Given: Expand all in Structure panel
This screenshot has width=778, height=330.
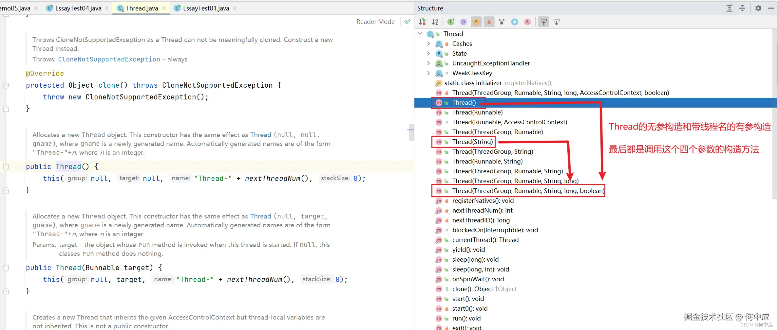Looking at the screenshot, I should tap(730, 8).
